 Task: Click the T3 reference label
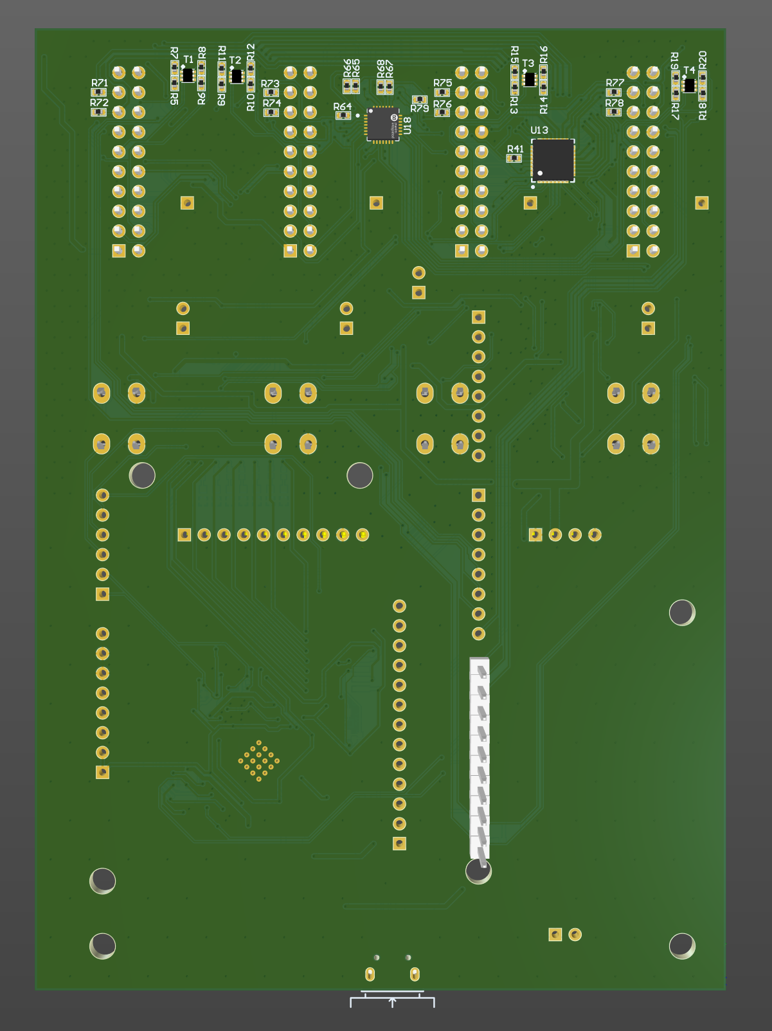528,64
